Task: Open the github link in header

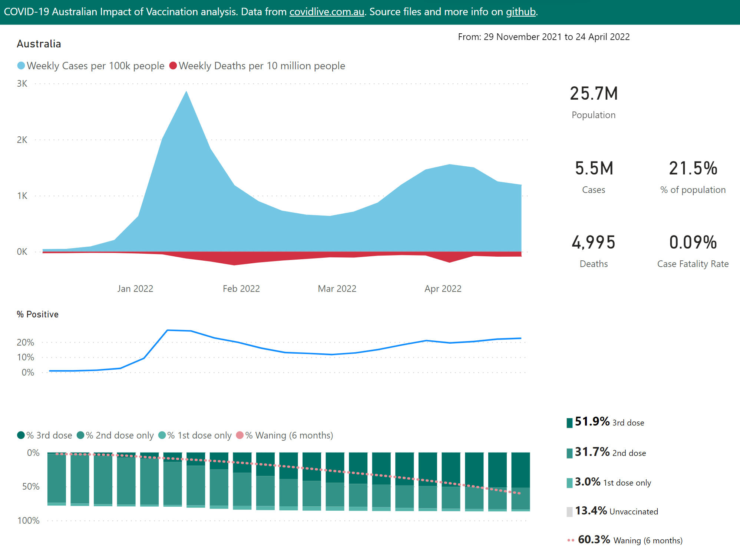Action: click(x=521, y=12)
